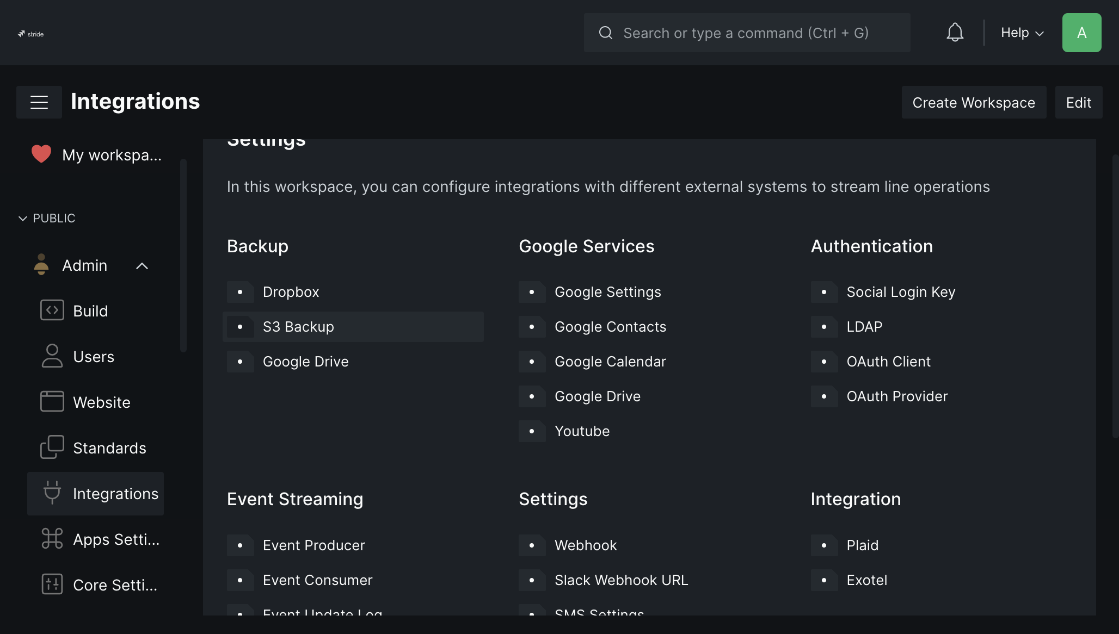The height and width of the screenshot is (634, 1119).
Task: Open Build via its code-bracket icon
Action: tap(52, 310)
